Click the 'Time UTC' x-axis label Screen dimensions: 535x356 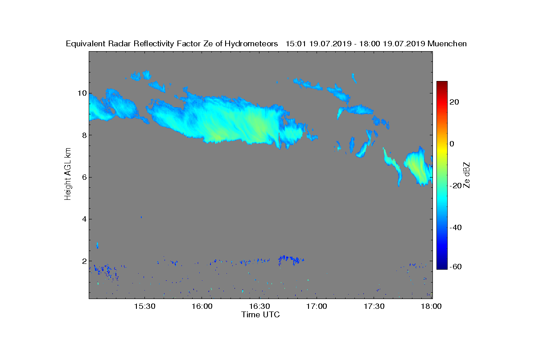261,315
